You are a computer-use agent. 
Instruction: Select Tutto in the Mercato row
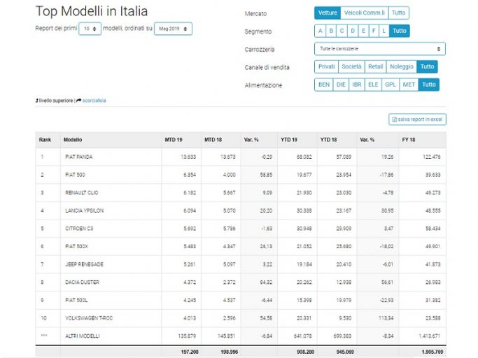tap(398, 13)
